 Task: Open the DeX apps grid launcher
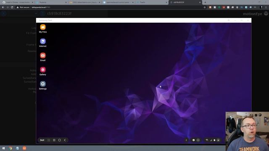[49, 140]
